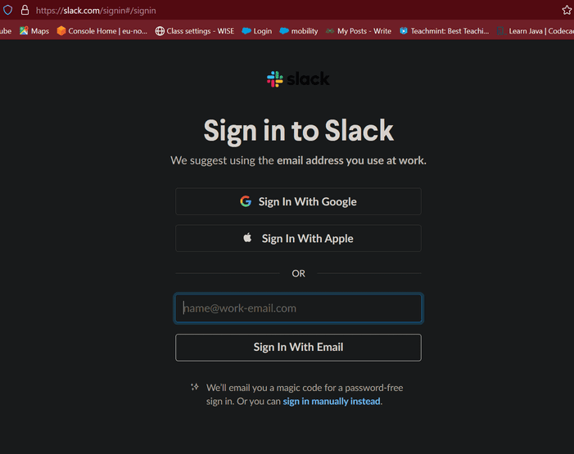Image resolution: width=574 pixels, height=454 pixels.
Task: Click the URL in the address bar
Action: coord(96,11)
